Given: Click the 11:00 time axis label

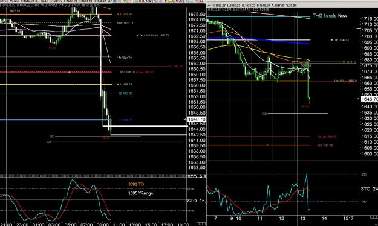Looking at the screenshot, I should [x=119, y=224].
